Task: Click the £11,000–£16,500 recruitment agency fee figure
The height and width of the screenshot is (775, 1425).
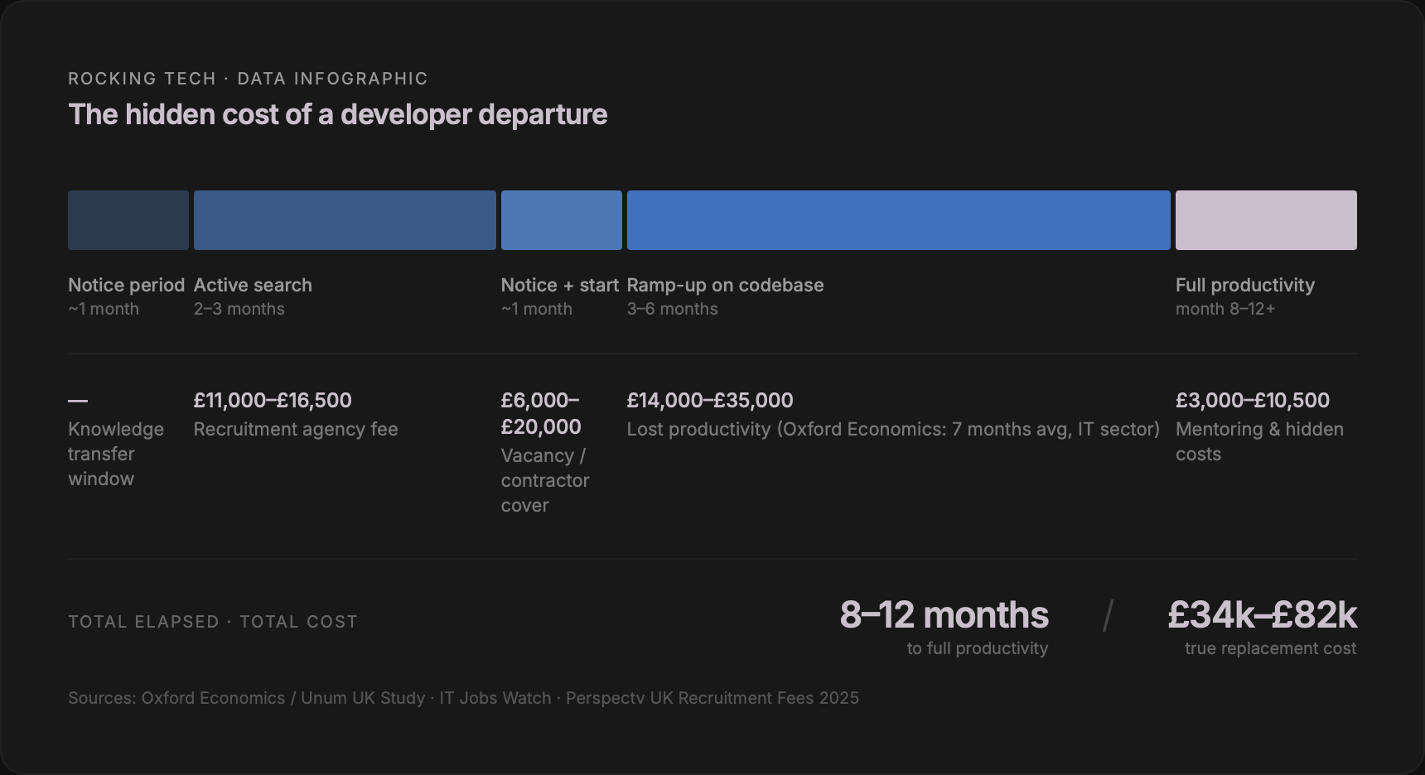Action: coord(273,400)
